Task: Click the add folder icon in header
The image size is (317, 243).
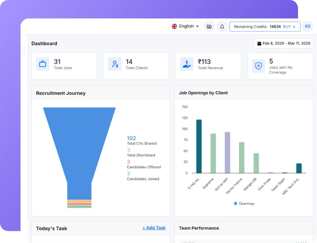Action: [209, 26]
